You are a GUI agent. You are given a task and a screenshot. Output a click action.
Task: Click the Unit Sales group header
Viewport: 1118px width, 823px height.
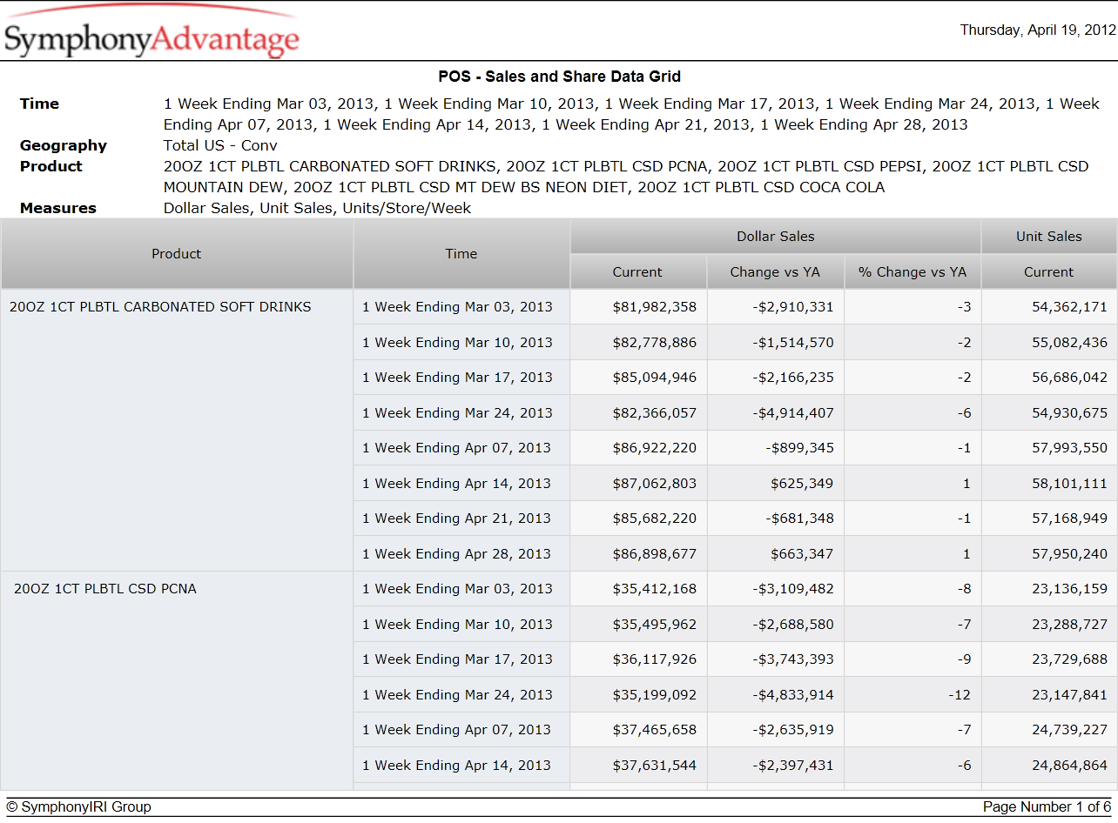1049,237
